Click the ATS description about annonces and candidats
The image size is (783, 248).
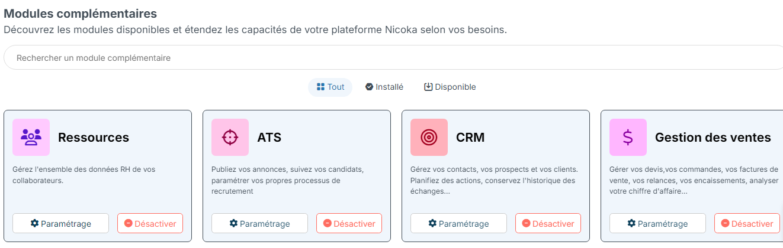(287, 180)
